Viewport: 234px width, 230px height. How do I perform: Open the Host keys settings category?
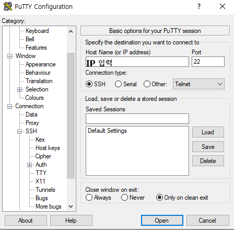(x=48, y=148)
